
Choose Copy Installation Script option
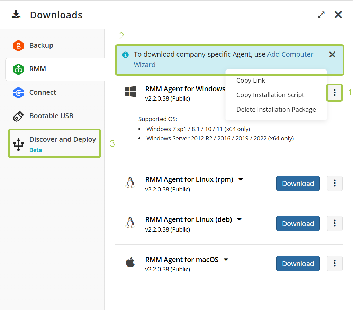pyautogui.click(x=270, y=95)
